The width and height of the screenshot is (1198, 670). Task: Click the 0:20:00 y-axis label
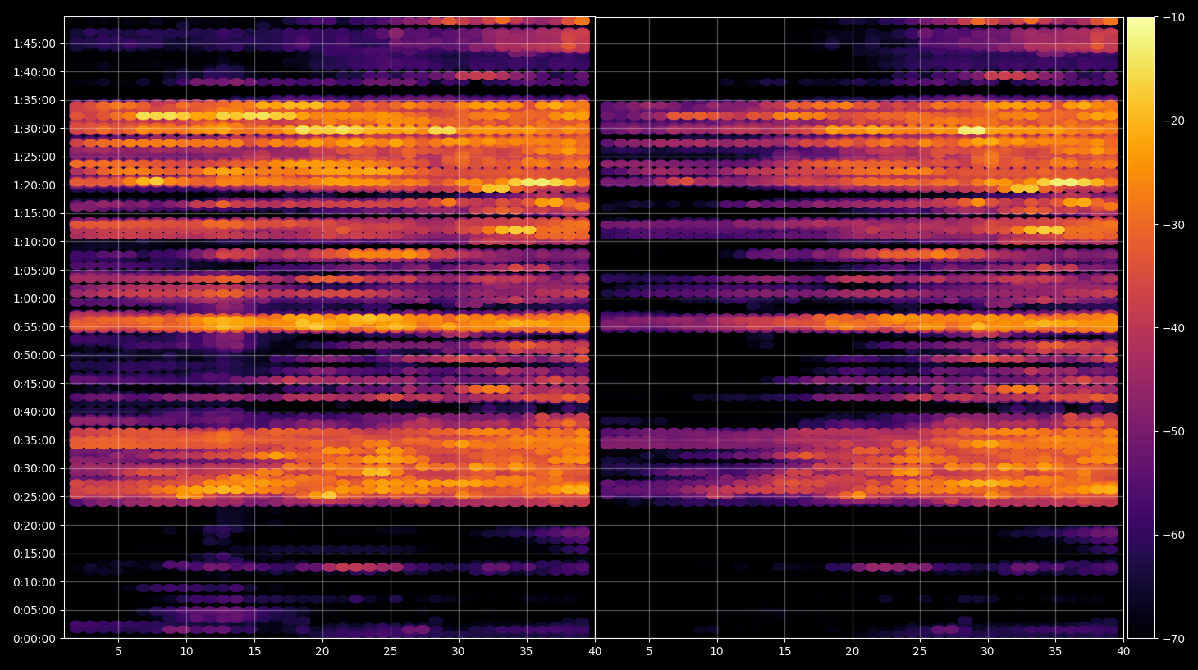(x=34, y=526)
